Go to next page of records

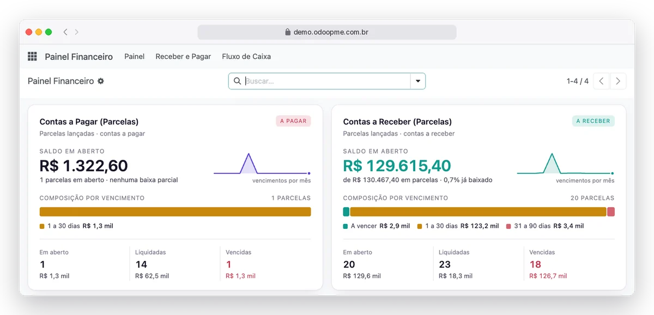tap(618, 81)
